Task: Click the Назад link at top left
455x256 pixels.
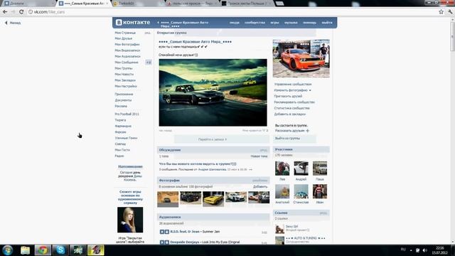Action: coord(13,23)
